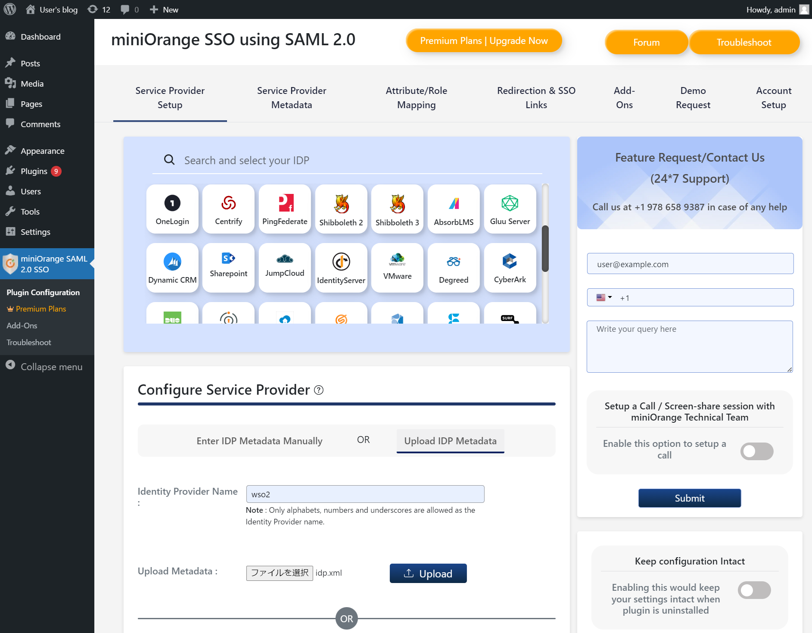
Task: Select the JumpCloud IDP tile
Action: click(285, 268)
